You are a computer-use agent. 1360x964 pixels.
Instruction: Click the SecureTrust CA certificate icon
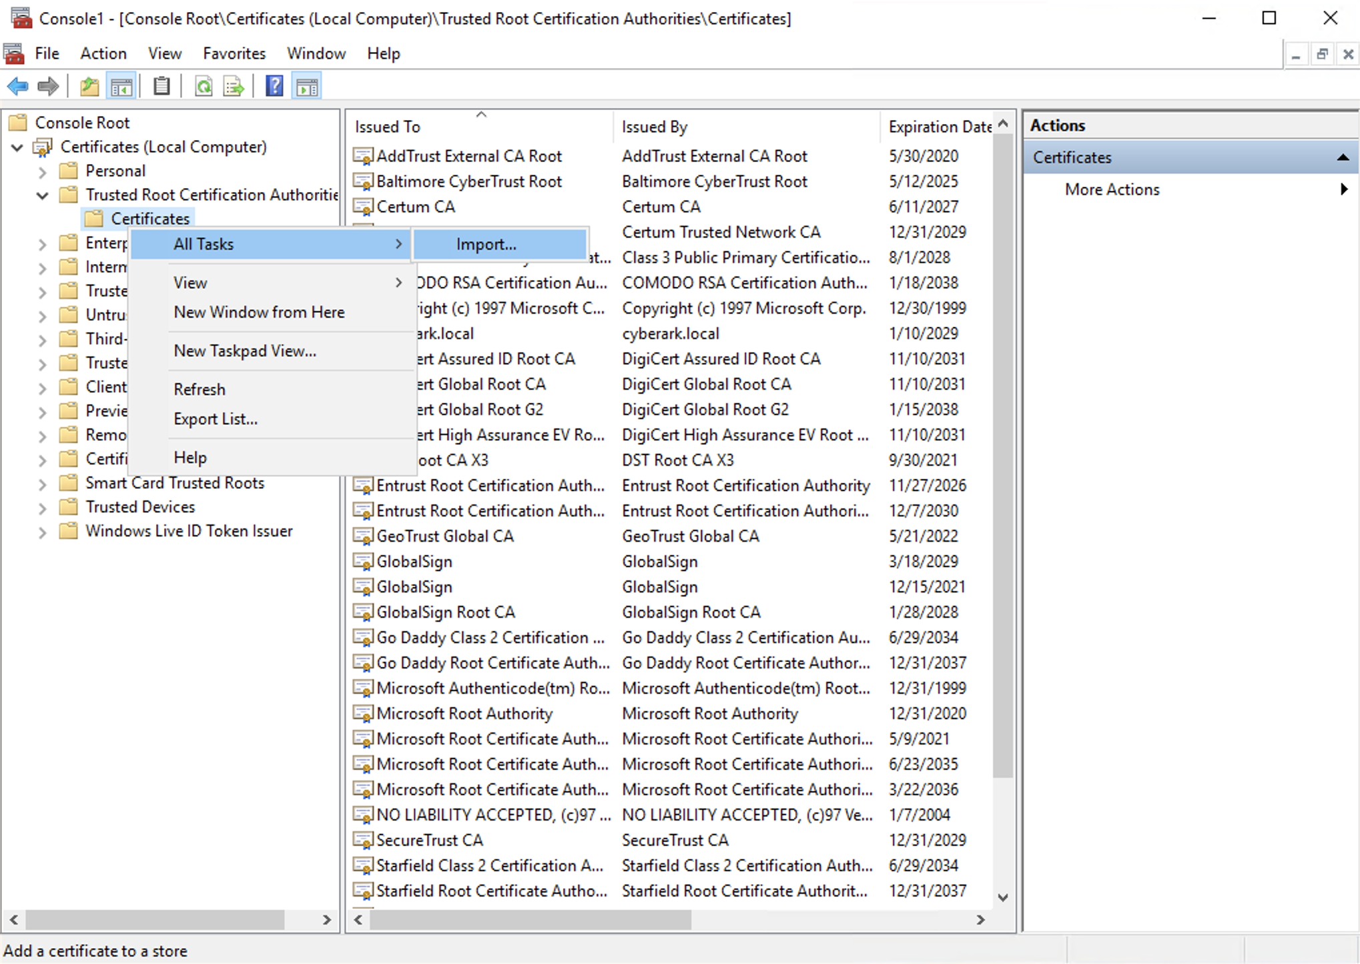click(363, 841)
